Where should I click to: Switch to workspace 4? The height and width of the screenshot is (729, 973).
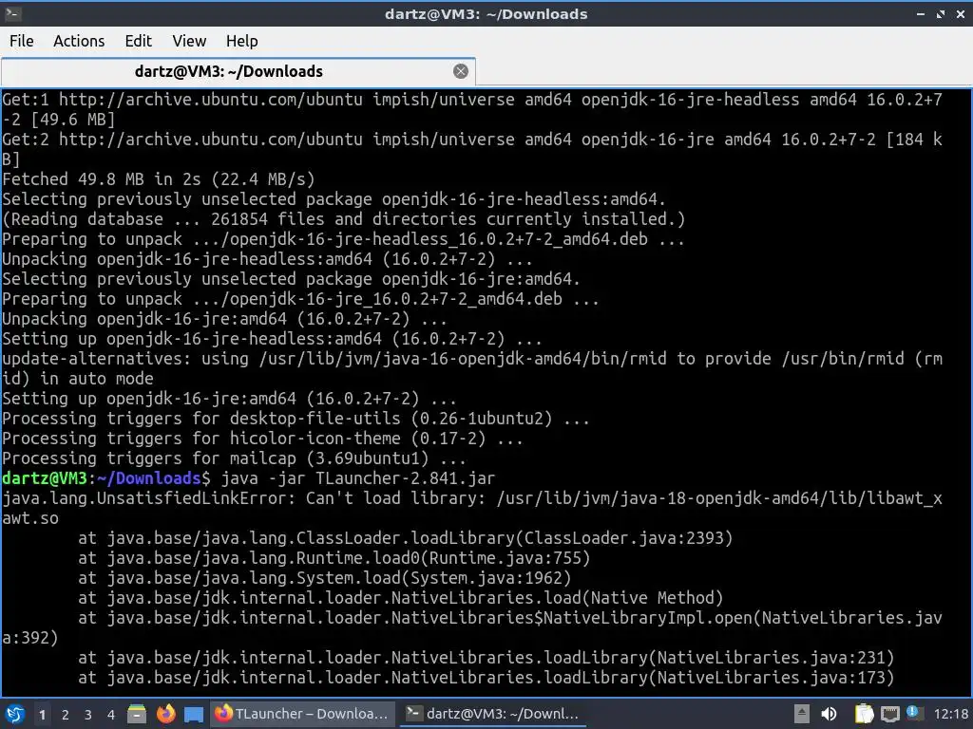click(111, 715)
